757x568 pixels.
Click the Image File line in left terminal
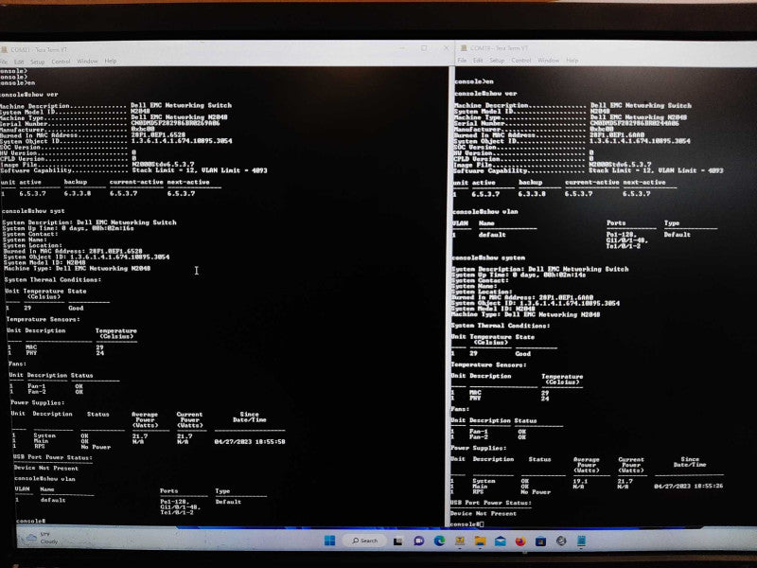coord(97,164)
